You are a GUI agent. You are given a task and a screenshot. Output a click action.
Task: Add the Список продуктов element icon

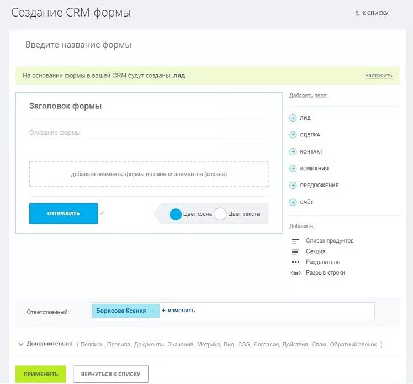point(295,241)
